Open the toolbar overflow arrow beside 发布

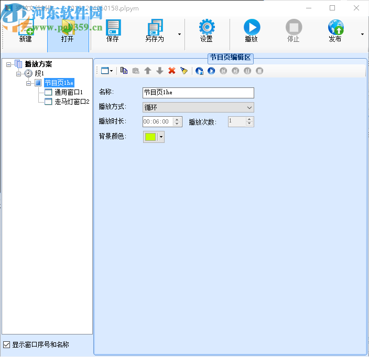[362, 35]
